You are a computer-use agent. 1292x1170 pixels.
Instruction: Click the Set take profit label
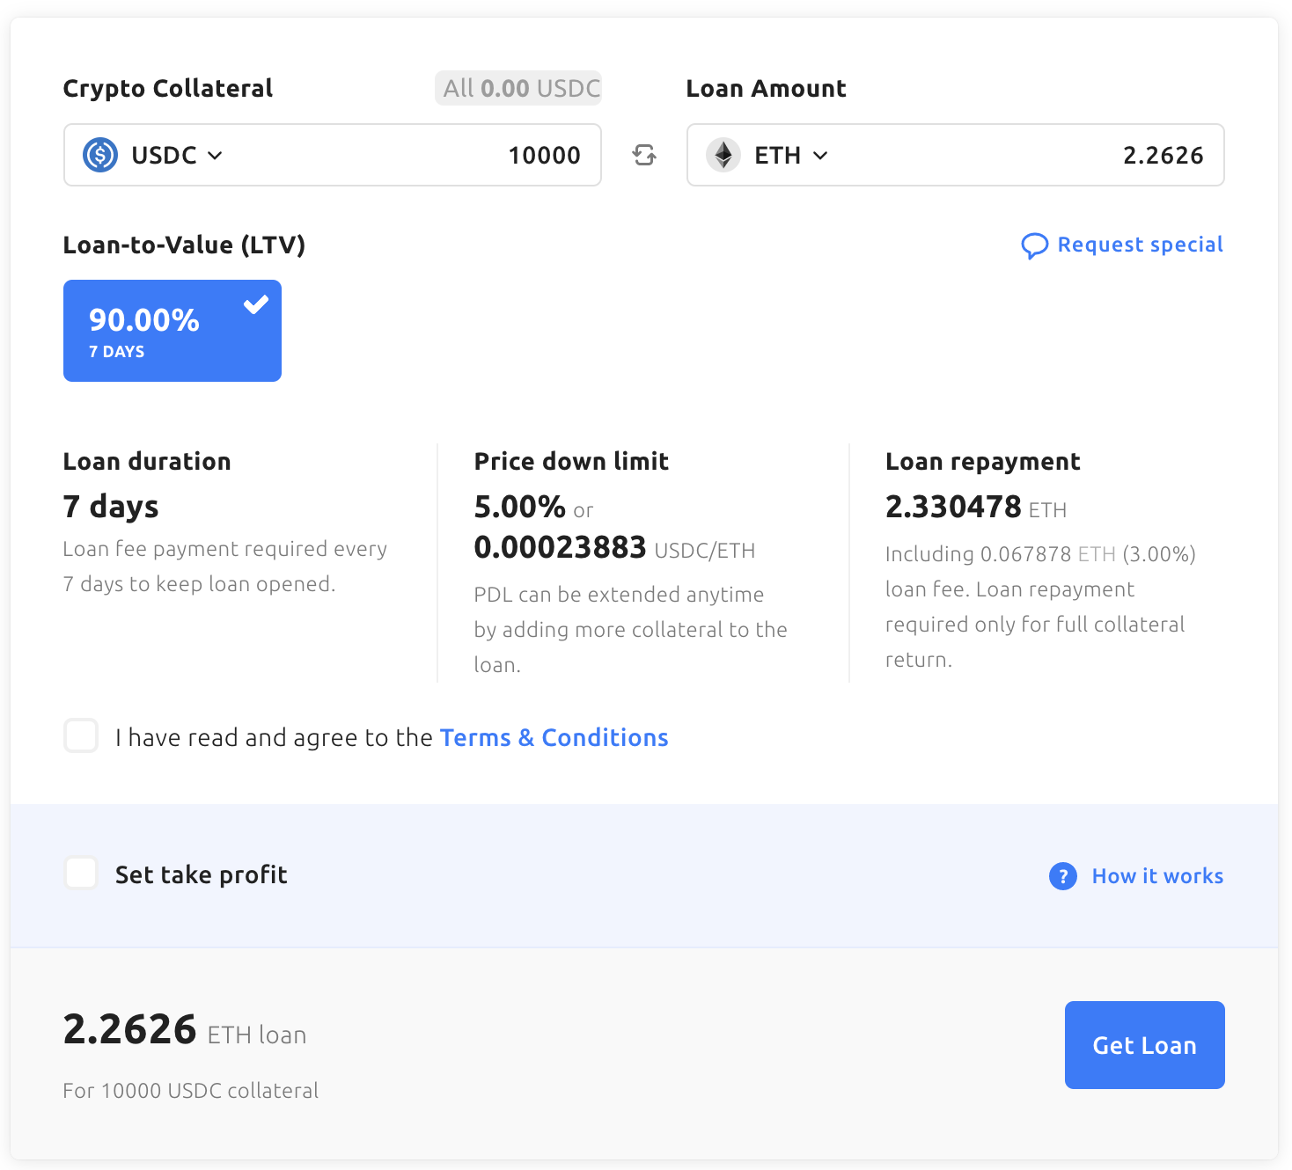(202, 874)
